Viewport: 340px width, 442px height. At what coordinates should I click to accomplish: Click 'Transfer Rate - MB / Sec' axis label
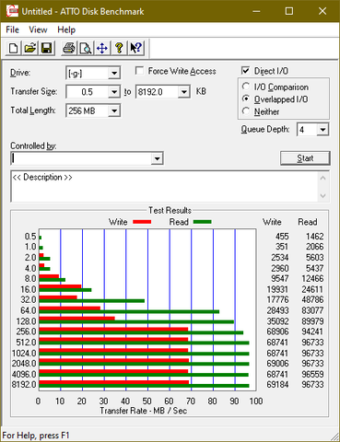pos(144,411)
